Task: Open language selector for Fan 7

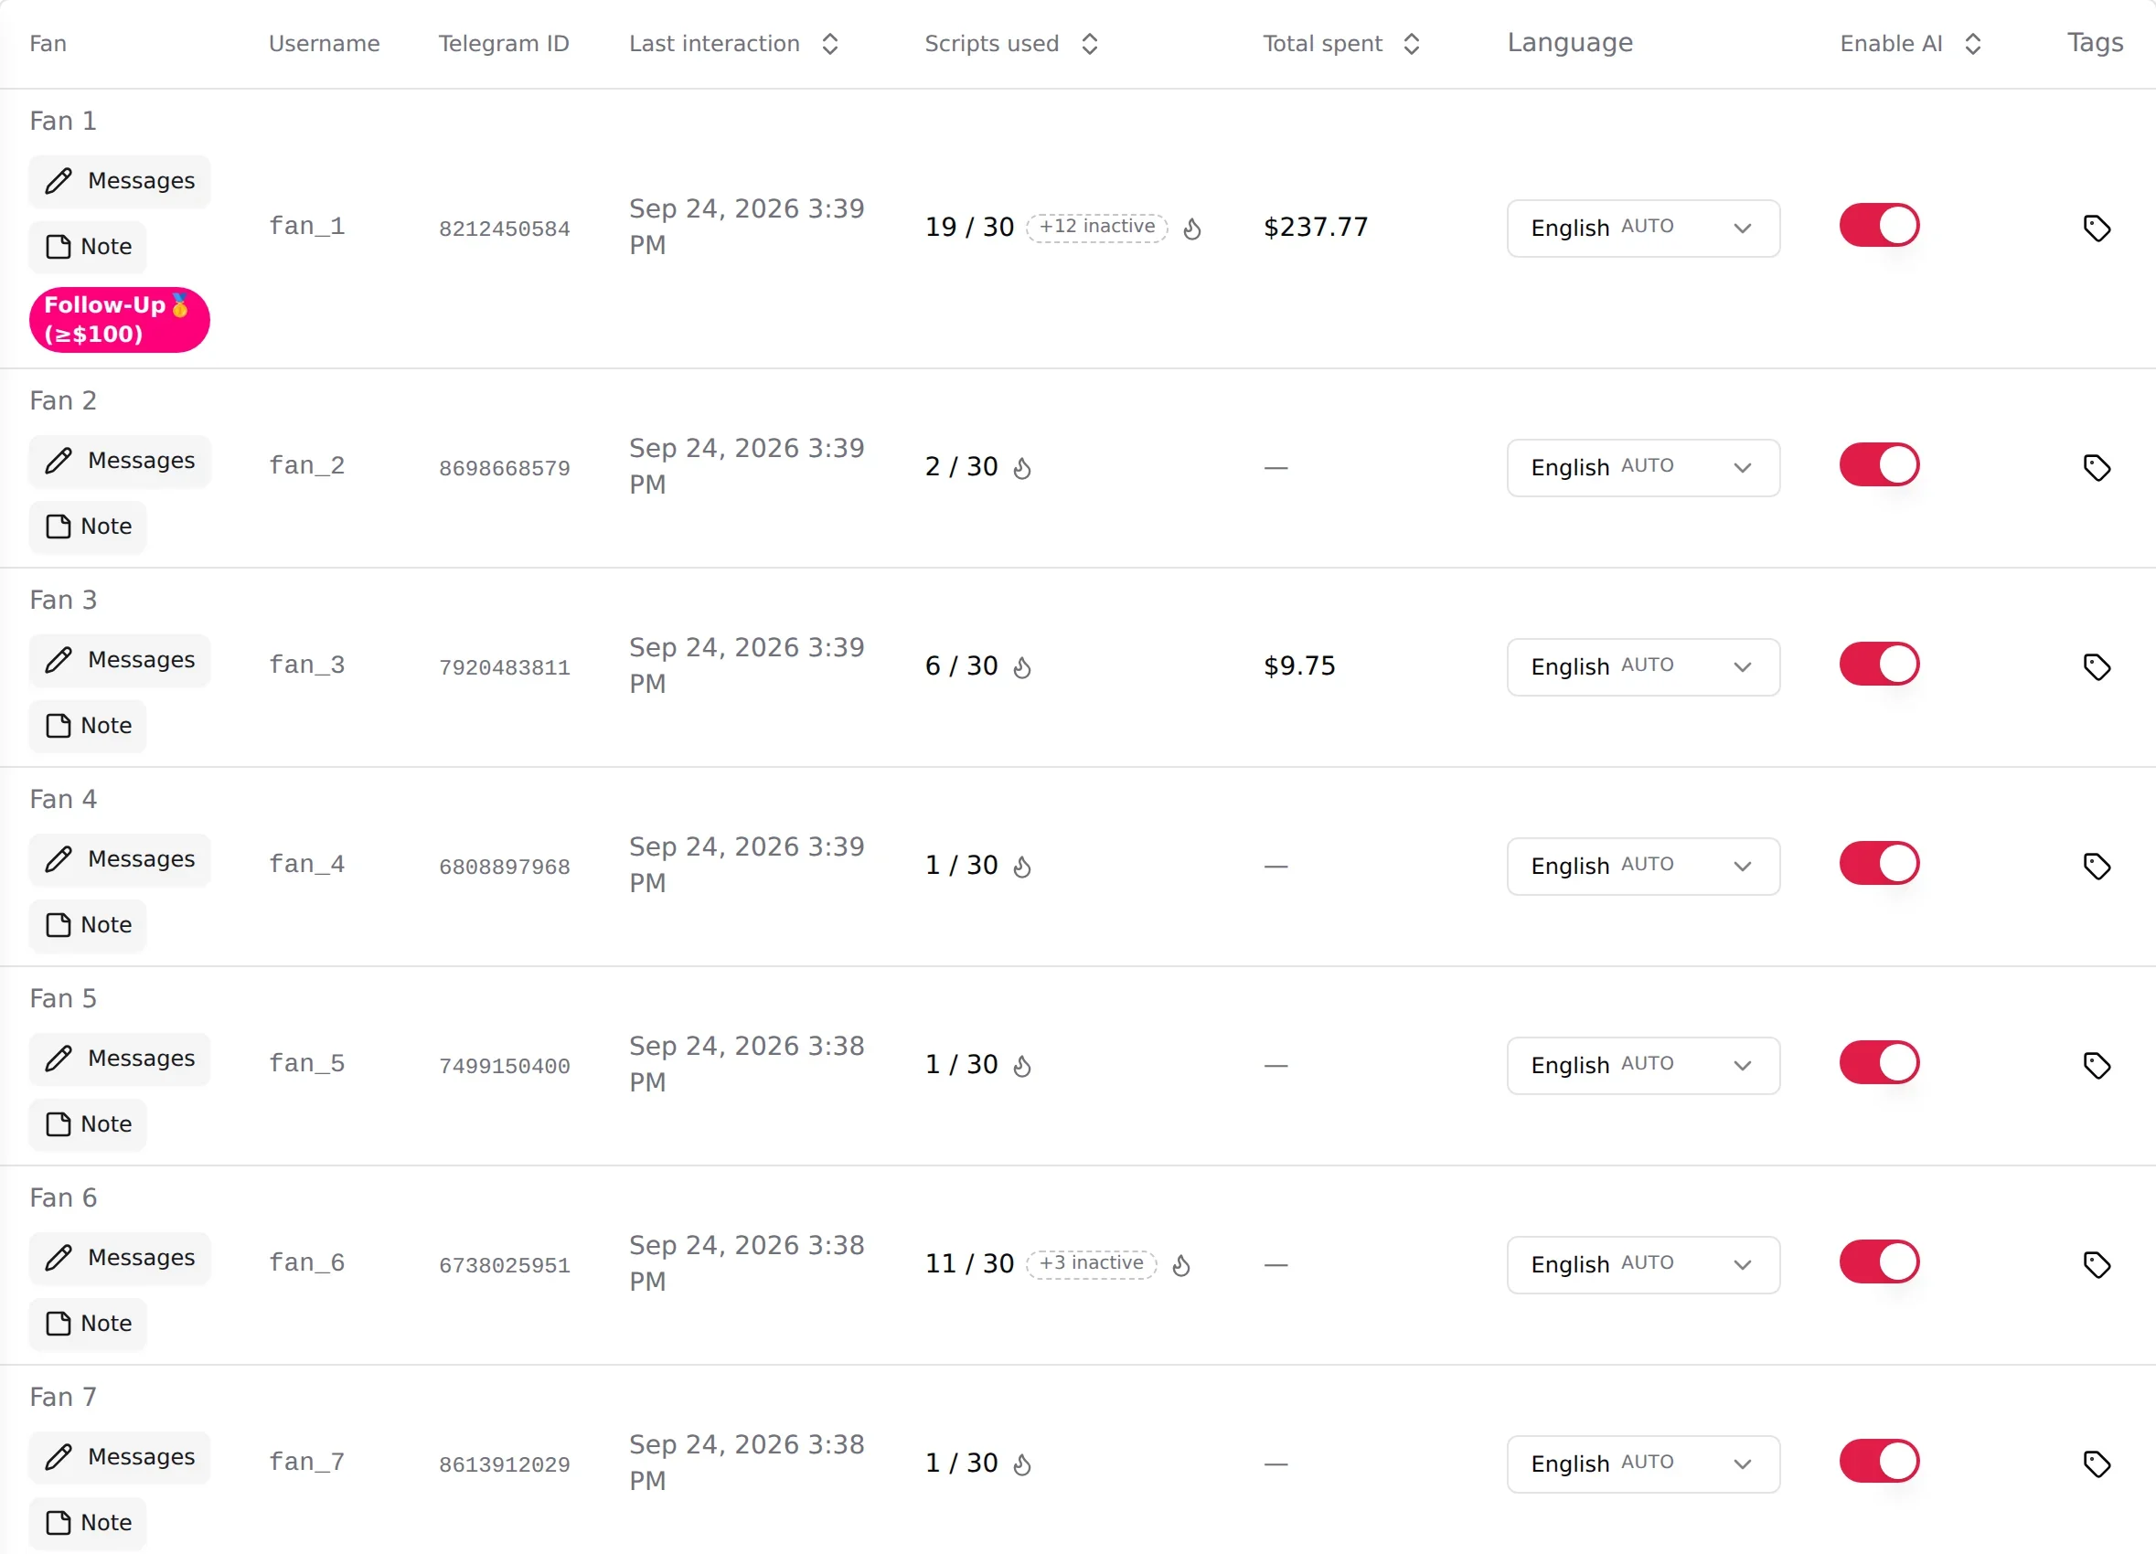Action: [1643, 1463]
